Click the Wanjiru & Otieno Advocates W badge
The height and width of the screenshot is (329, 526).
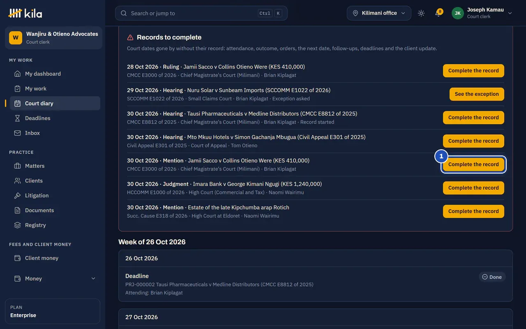coord(16,37)
